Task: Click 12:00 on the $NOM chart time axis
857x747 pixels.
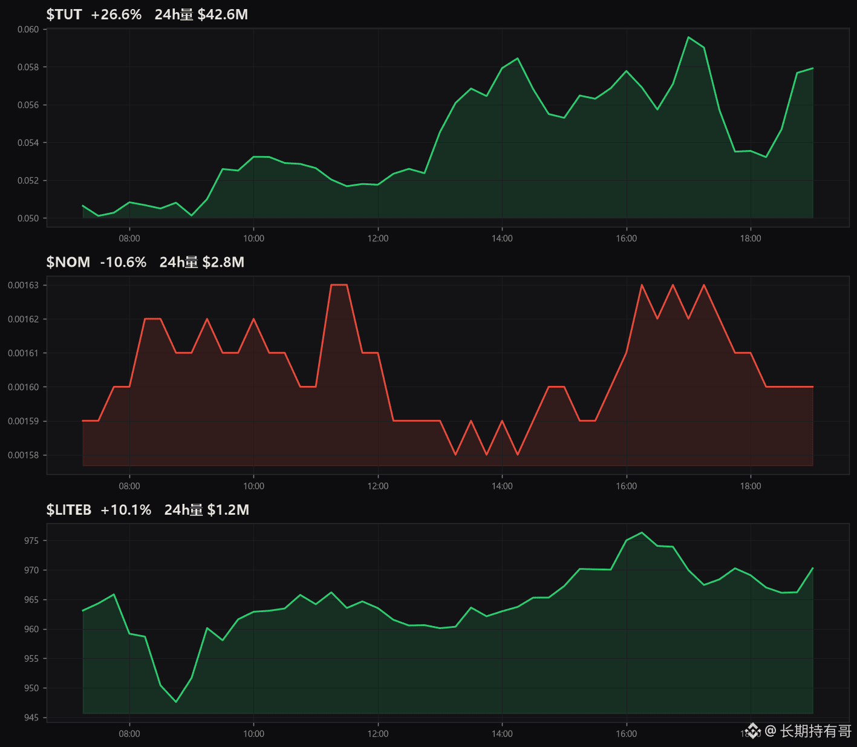Action: pos(378,486)
